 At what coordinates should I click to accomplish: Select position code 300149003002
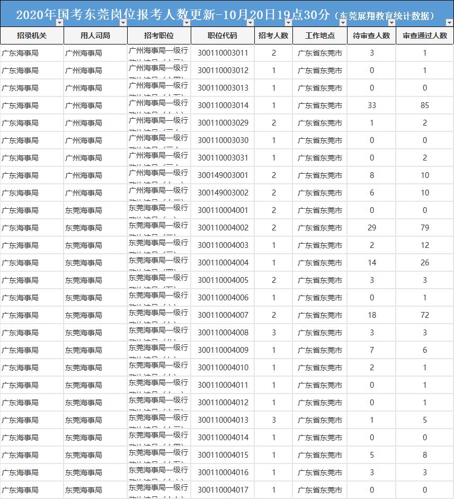[x=222, y=193]
